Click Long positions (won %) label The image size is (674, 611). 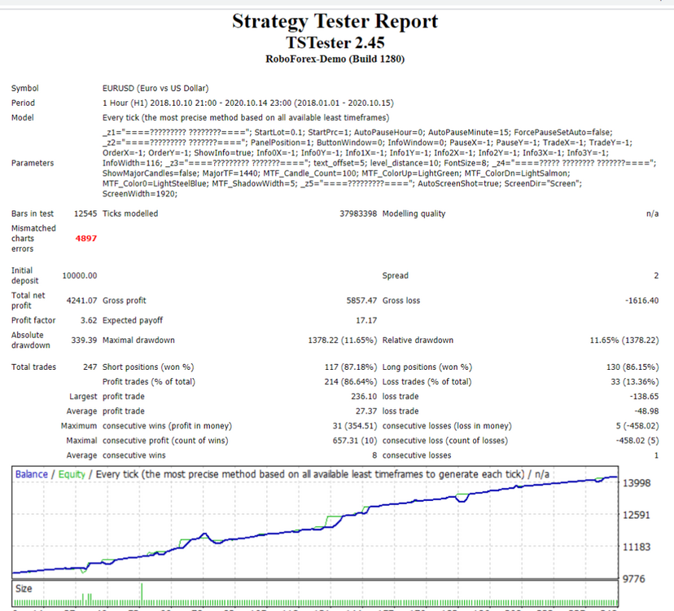click(x=427, y=367)
